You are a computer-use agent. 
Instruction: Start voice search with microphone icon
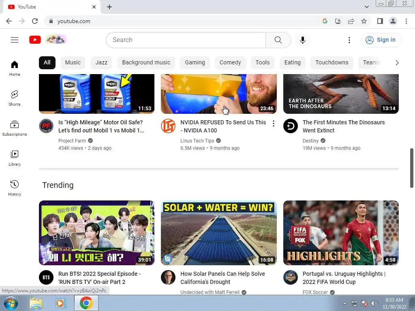(302, 40)
